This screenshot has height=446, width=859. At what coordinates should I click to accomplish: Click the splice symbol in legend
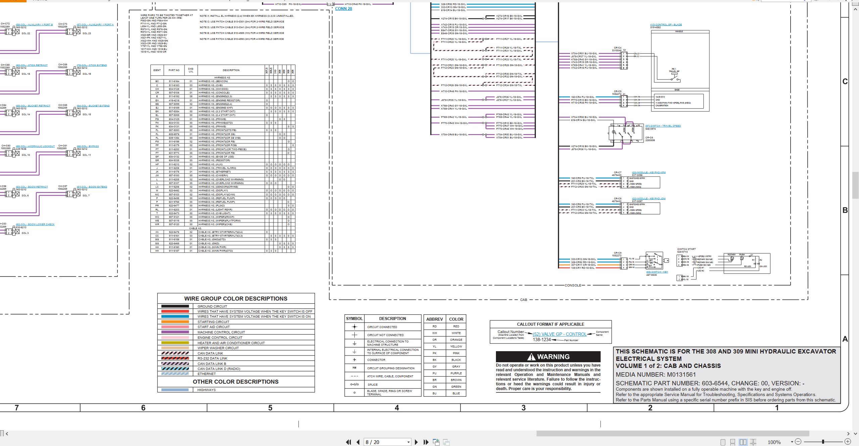tap(354, 384)
